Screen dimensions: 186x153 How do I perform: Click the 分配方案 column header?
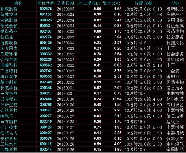pyautogui.click(x=143, y=3)
